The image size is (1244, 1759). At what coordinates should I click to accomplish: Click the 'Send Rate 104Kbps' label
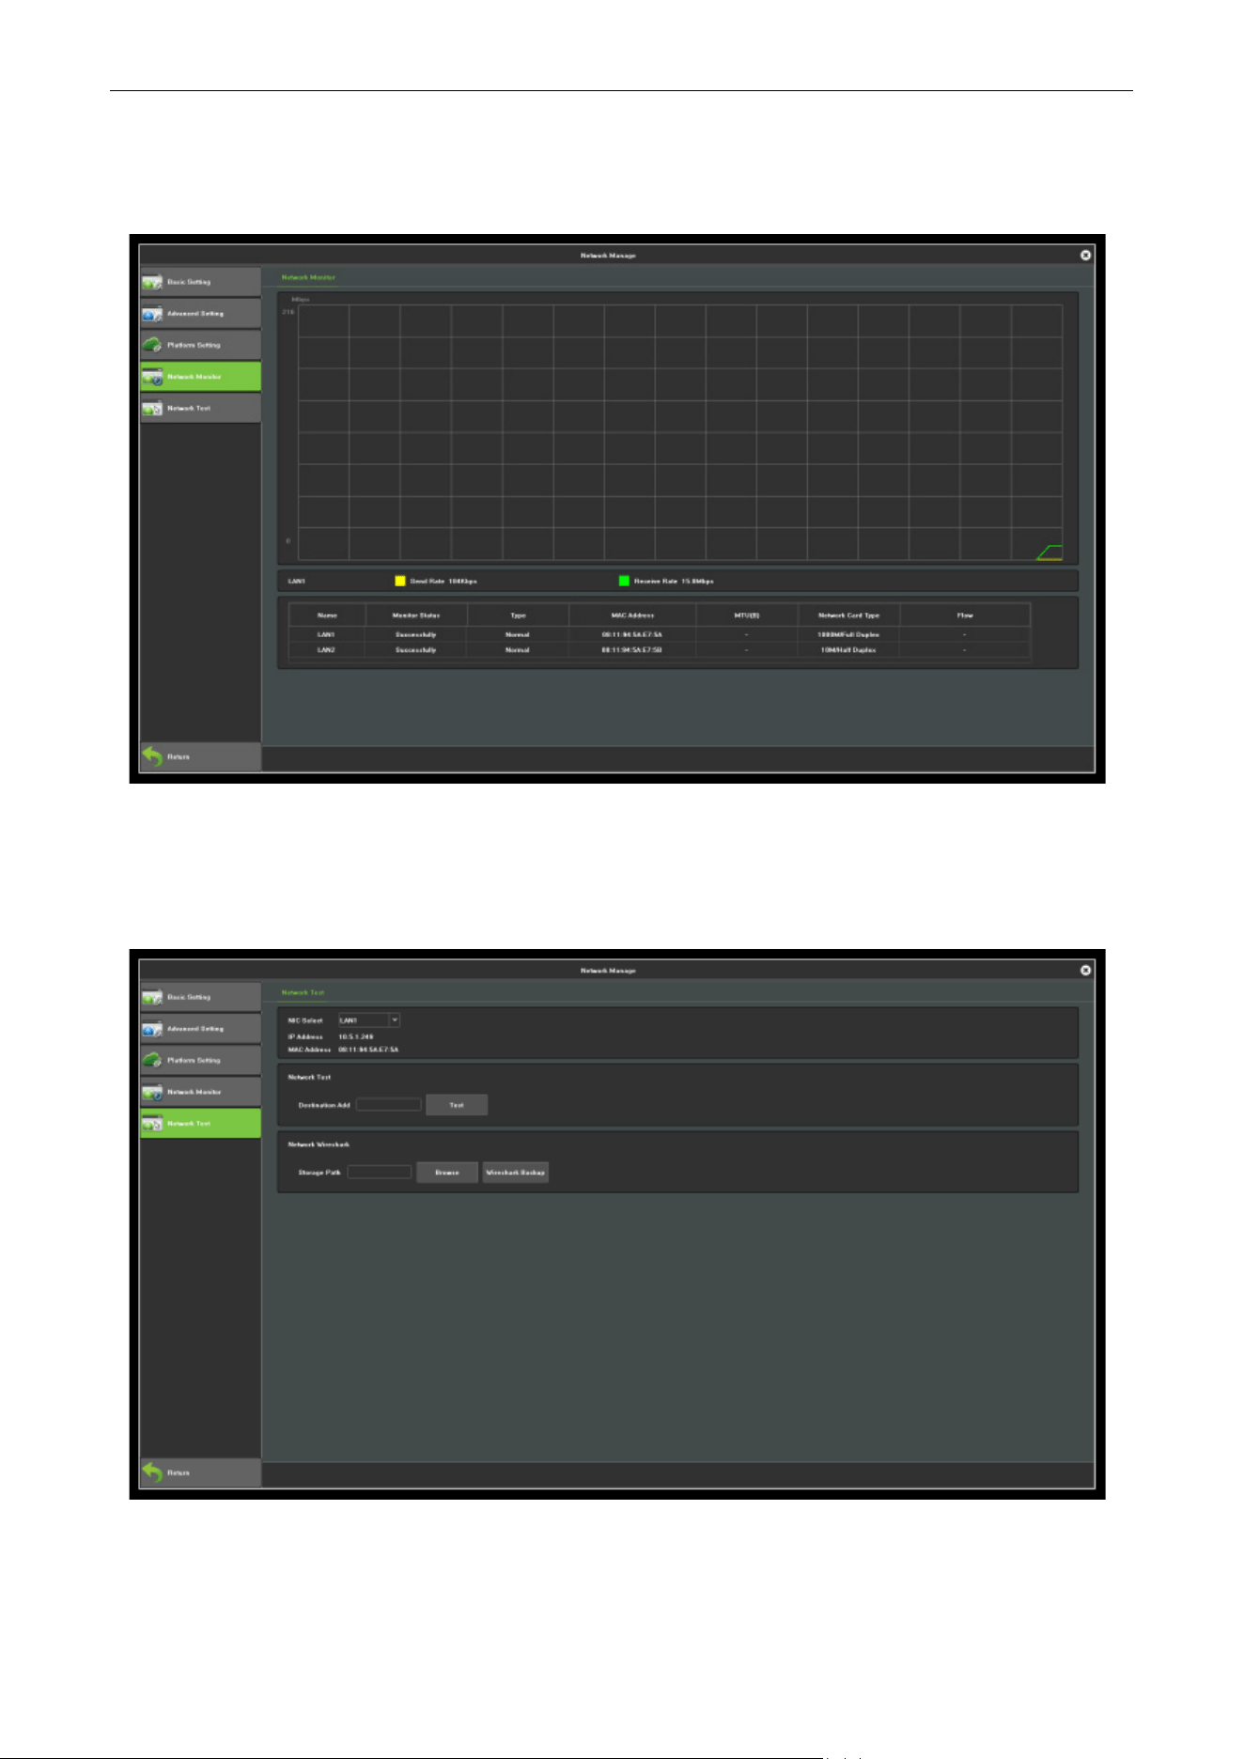[x=443, y=581]
